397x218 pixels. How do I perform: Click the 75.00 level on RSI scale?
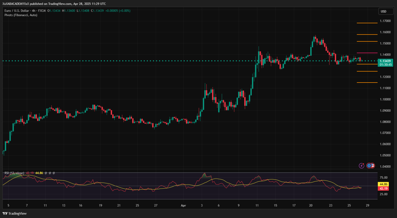(x=384, y=178)
